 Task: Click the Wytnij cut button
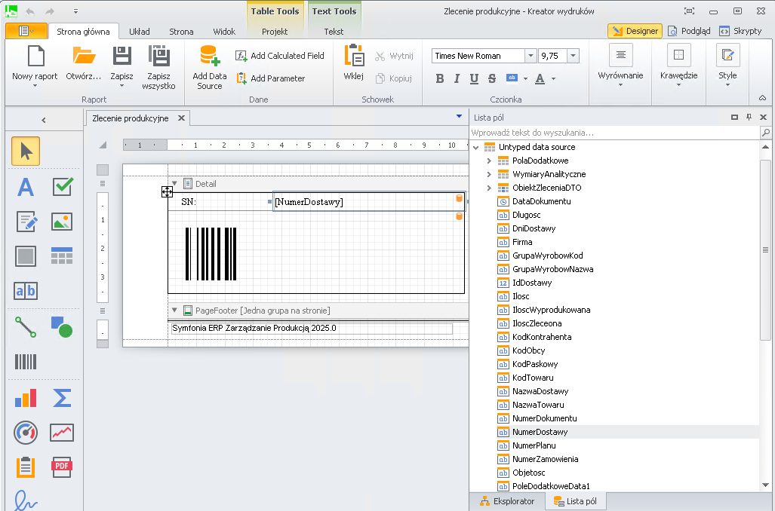point(394,56)
